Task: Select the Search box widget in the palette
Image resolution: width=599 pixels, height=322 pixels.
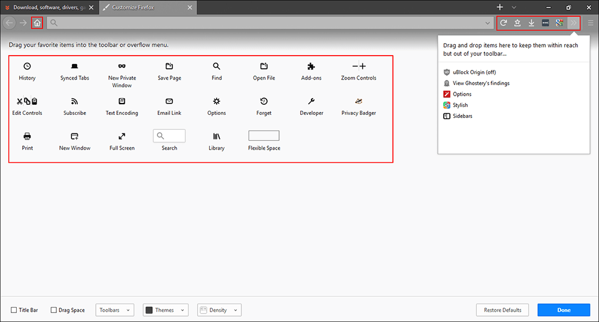Action: 170,136
